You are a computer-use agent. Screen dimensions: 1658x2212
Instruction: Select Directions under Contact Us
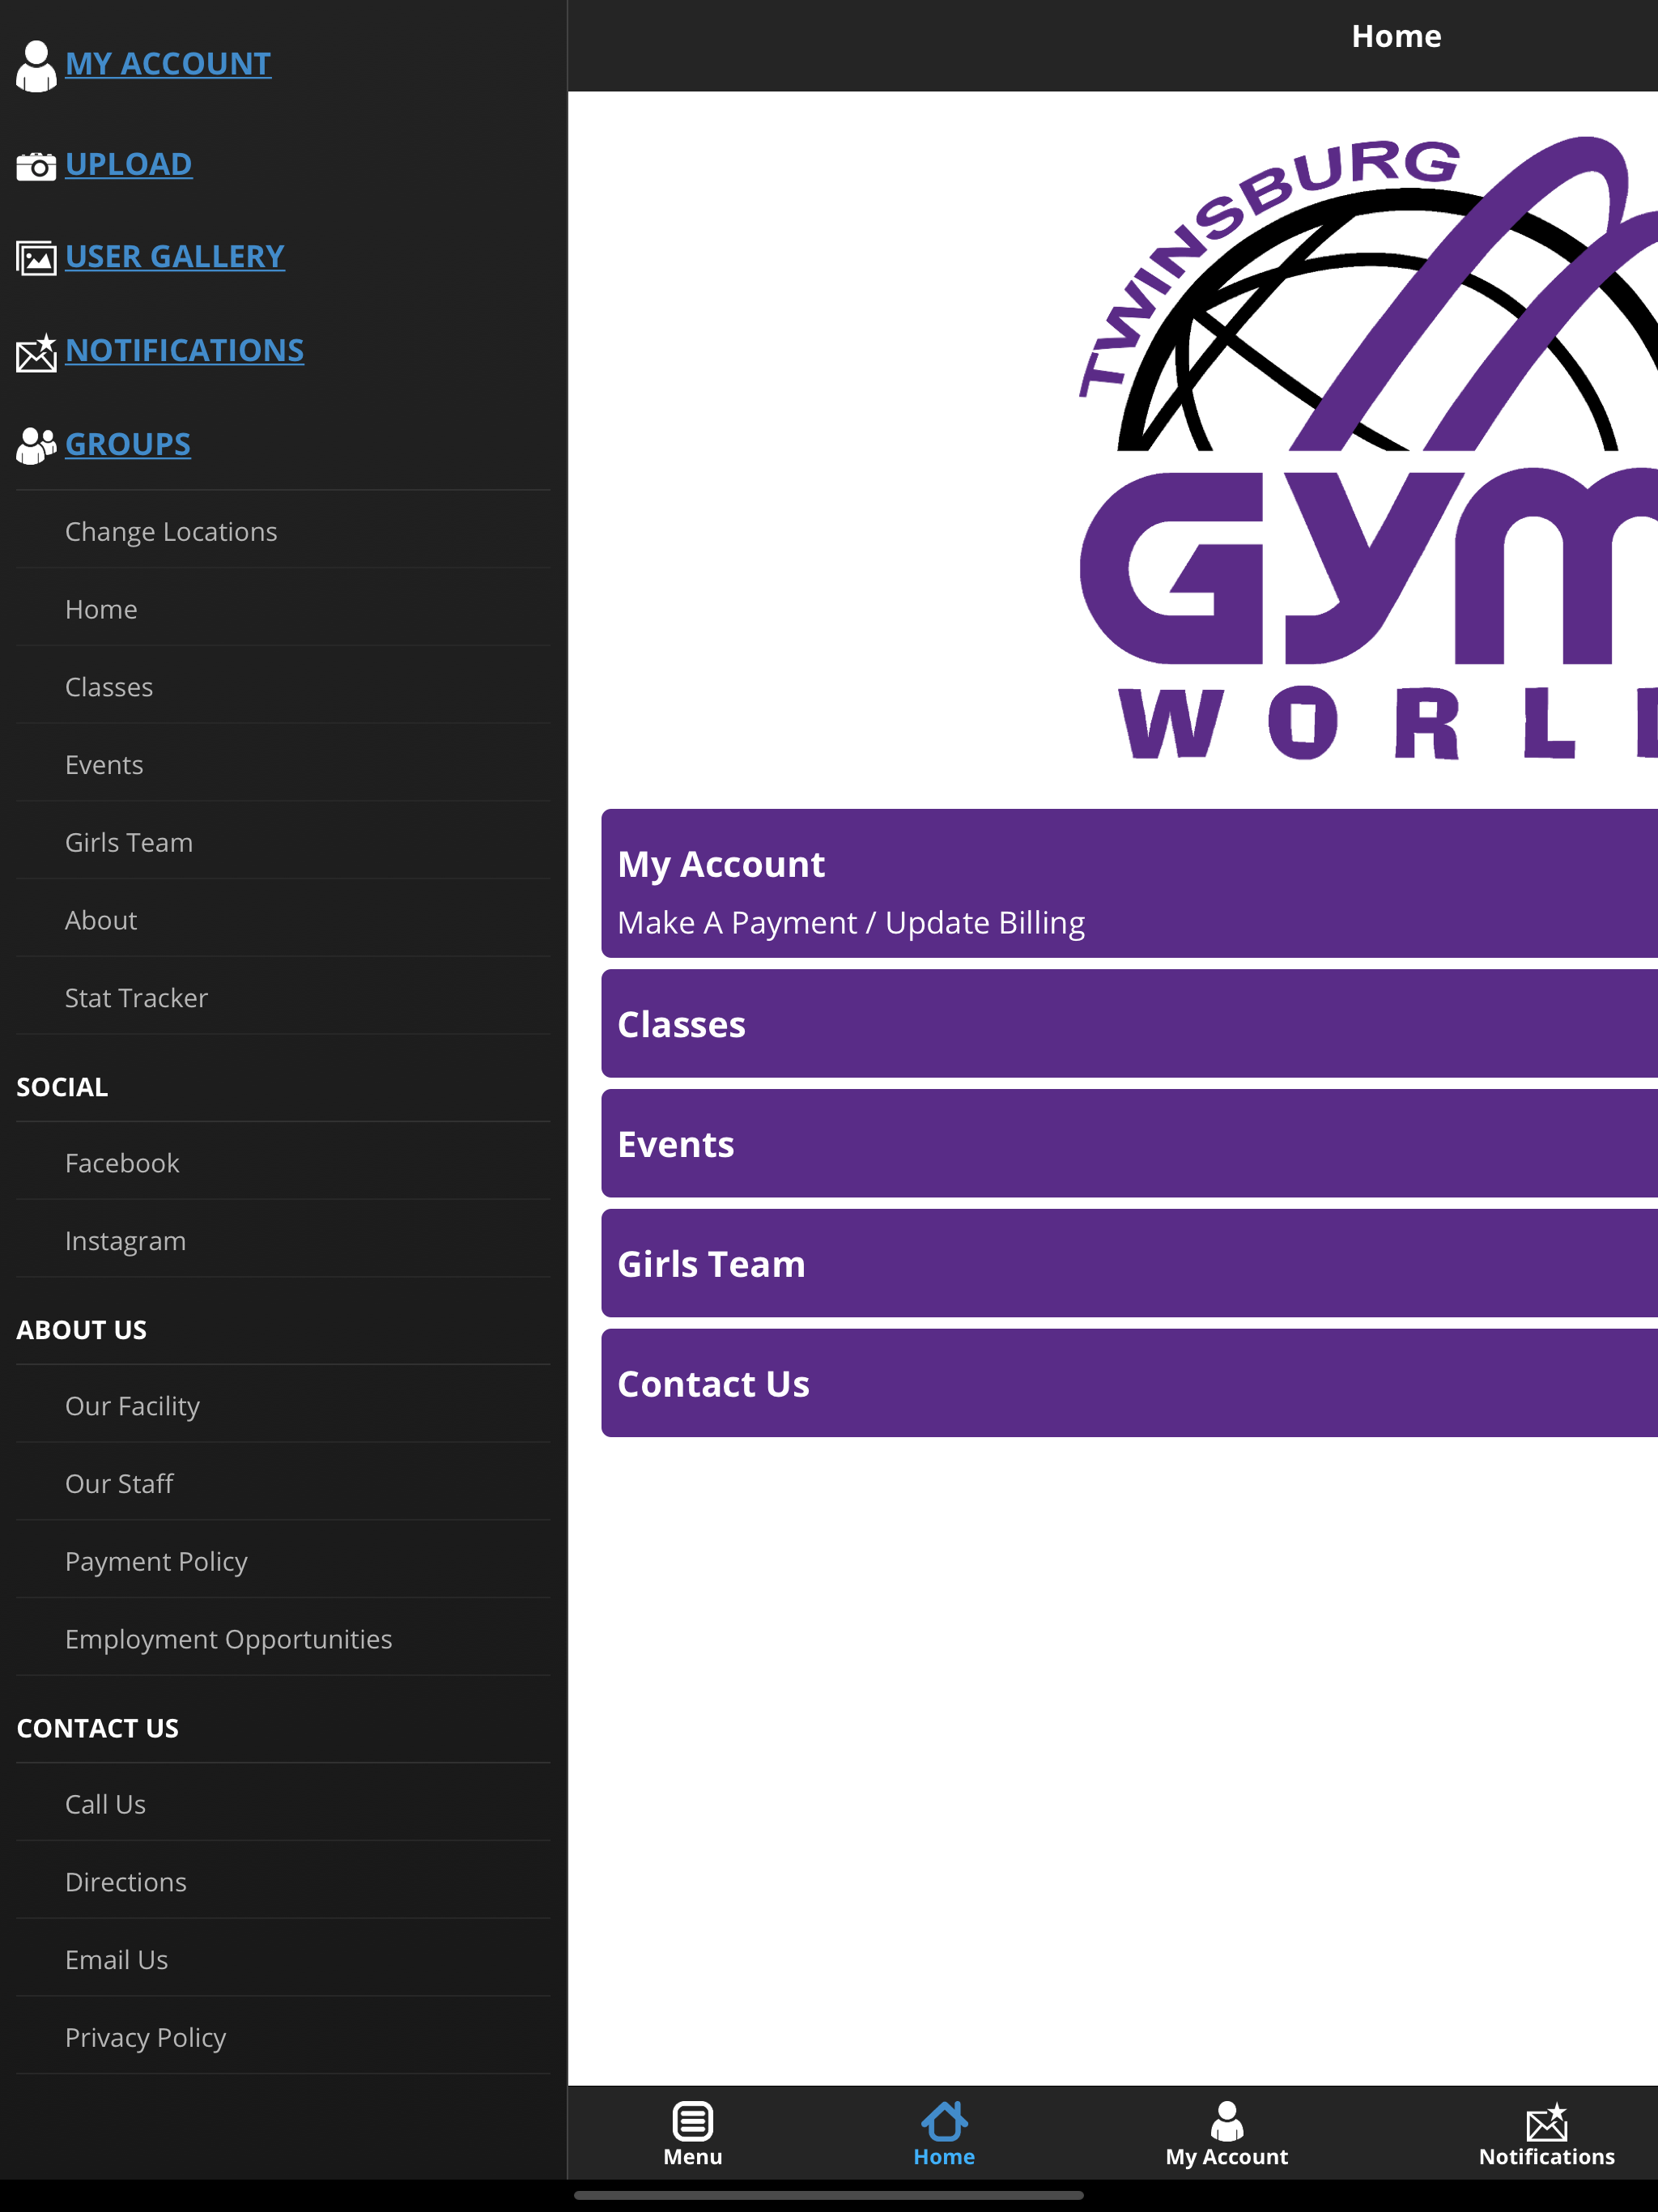pyautogui.click(x=283, y=1882)
